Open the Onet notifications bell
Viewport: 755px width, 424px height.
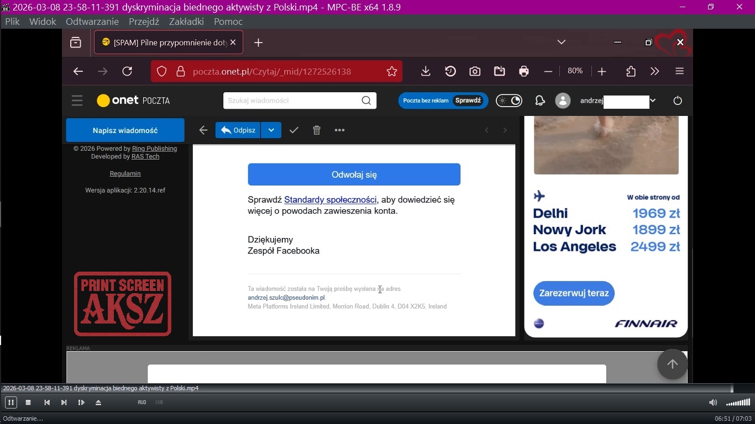tap(539, 100)
